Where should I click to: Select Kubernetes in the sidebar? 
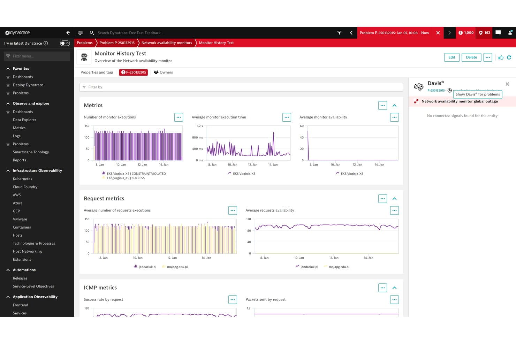click(22, 179)
